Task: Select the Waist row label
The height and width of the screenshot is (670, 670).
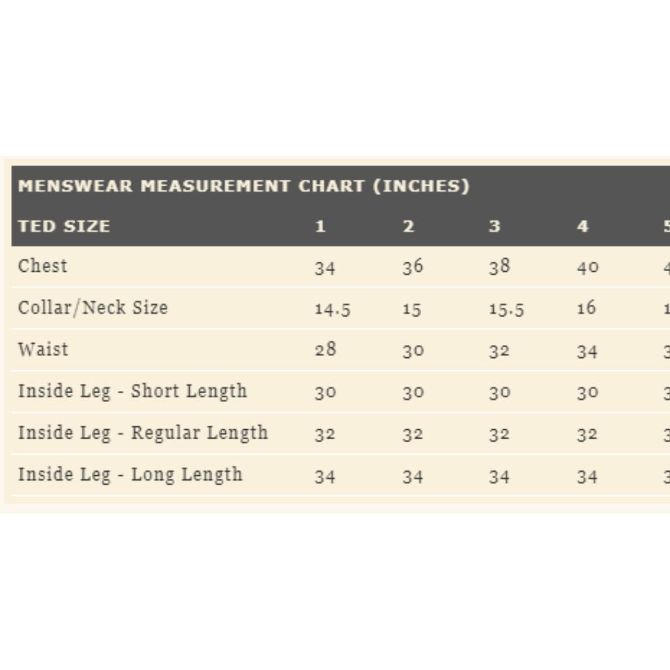Action: (x=43, y=349)
